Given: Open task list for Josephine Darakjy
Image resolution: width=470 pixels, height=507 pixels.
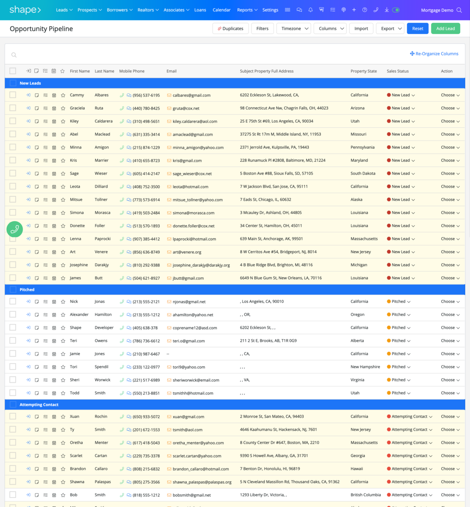Looking at the screenshot, I should point(46,265).
